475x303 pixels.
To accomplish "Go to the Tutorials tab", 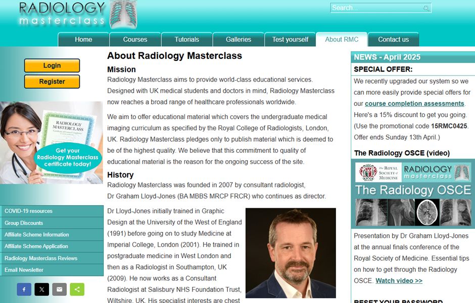I will coord(186,39).
